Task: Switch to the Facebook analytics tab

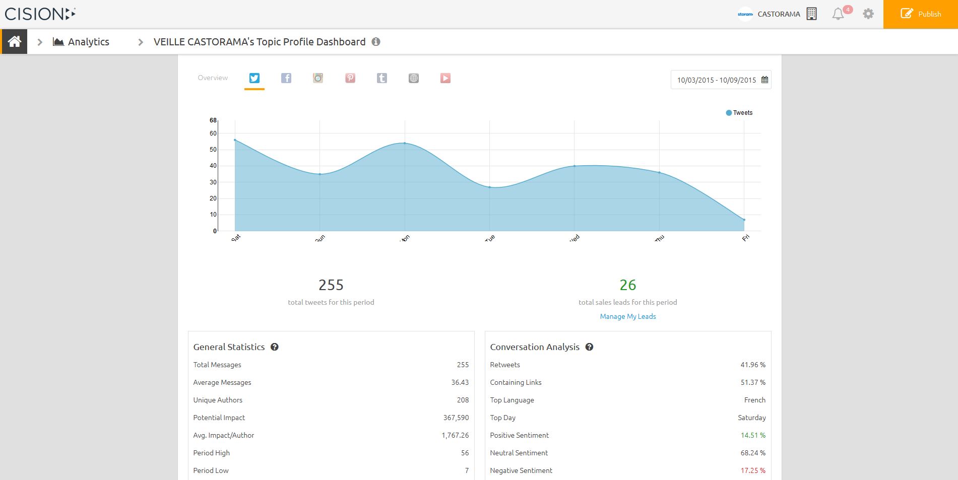Action: (286, 78)
